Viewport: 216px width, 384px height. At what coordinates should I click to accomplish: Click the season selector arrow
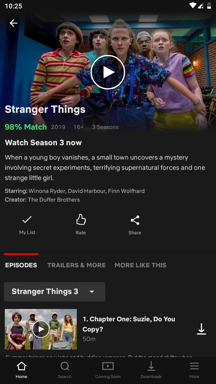click(x=92, y=292)
